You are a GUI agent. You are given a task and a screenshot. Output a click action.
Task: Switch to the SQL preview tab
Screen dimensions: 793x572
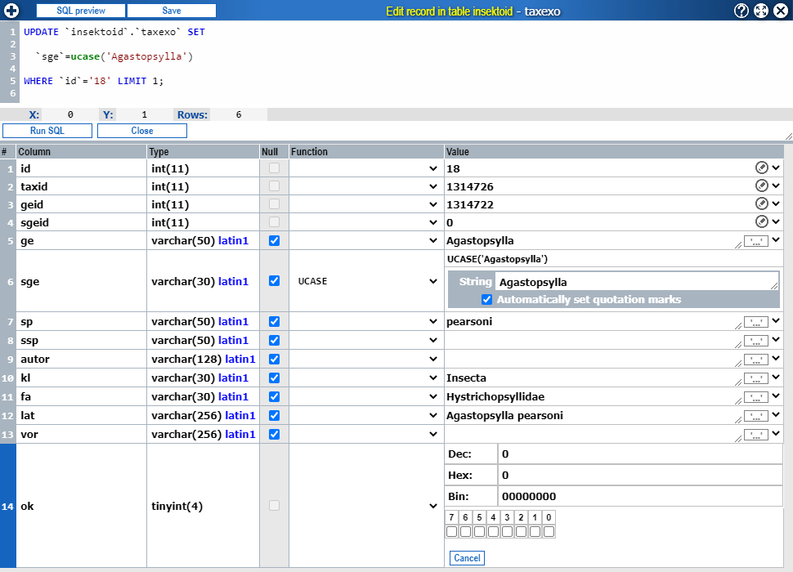pos(79,11)
